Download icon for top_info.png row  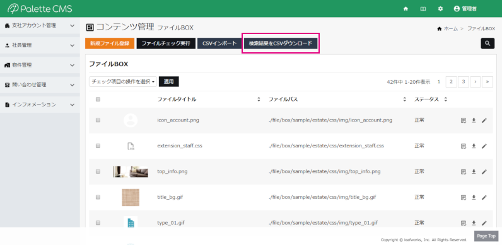coord(474,172)
